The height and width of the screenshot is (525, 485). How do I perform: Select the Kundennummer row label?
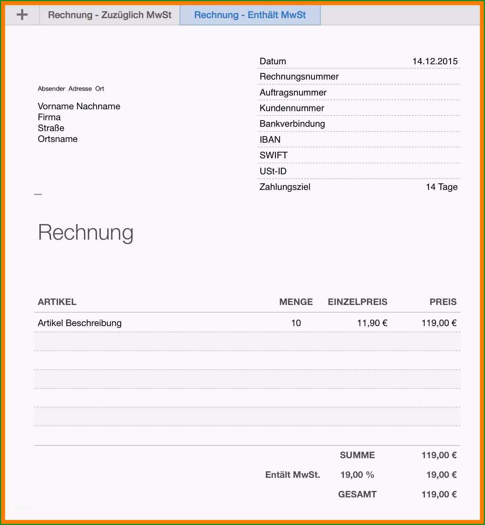292,108
